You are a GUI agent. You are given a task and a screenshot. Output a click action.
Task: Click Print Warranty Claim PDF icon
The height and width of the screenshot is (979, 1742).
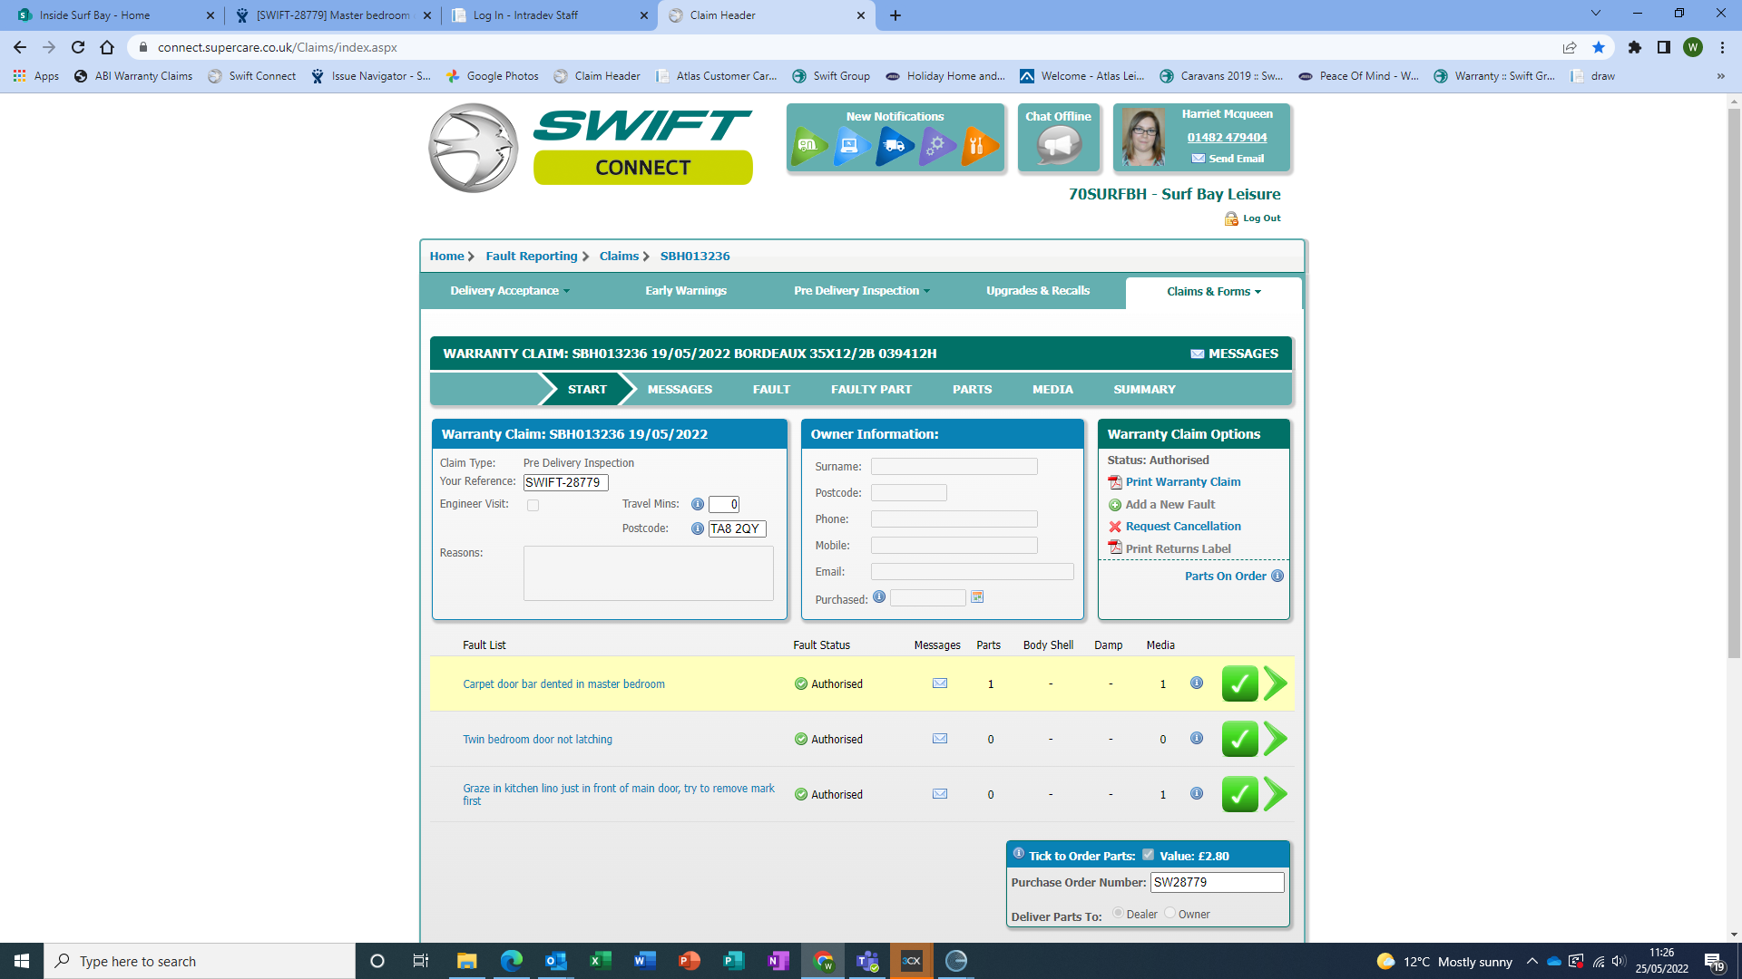(1115, 482)
